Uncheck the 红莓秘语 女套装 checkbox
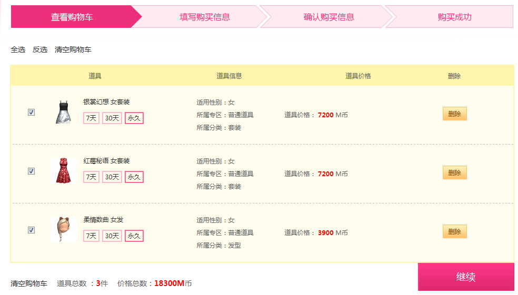The height and width of the screenshot is (295, 518). (x=32, y=171)
